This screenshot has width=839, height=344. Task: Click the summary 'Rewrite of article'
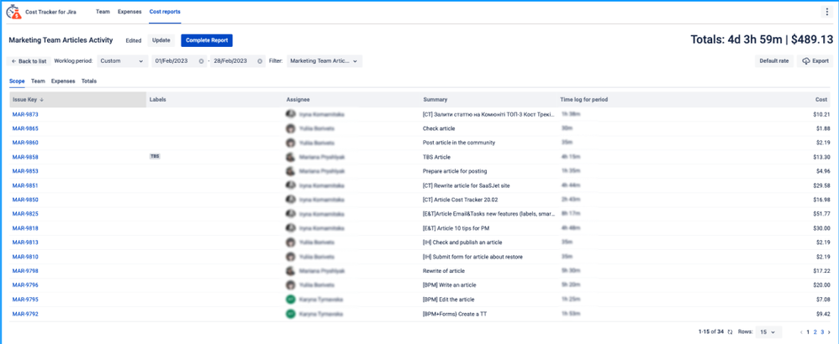(444, 271)
